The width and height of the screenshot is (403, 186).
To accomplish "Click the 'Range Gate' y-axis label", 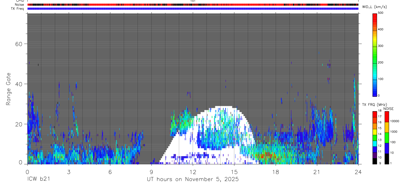I will [9, 89].
